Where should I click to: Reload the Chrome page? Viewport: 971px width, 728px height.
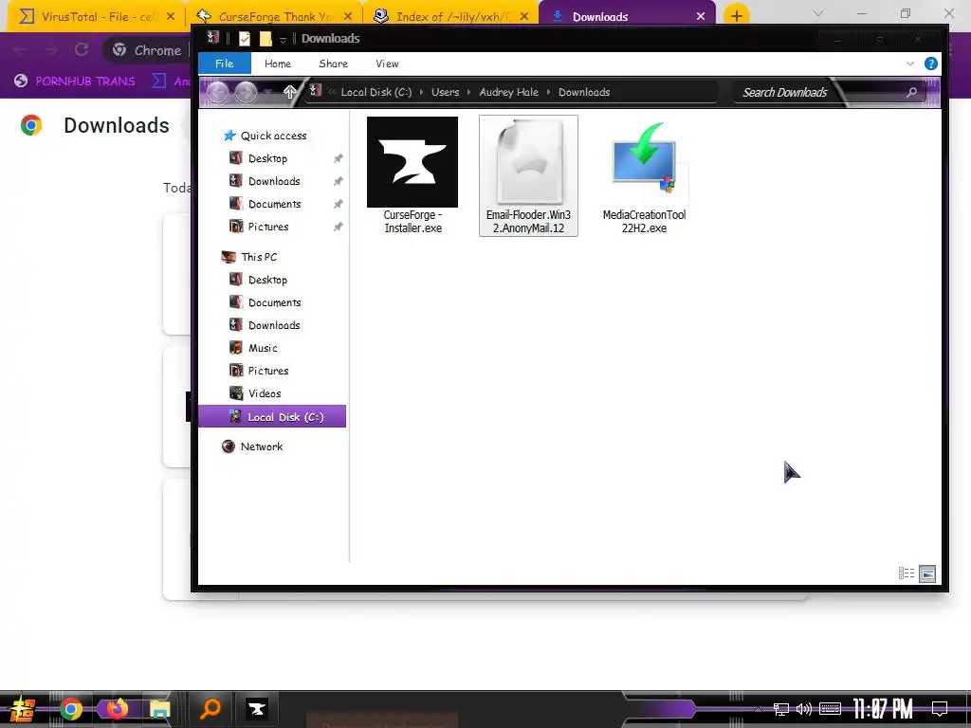tap(82, 50)
